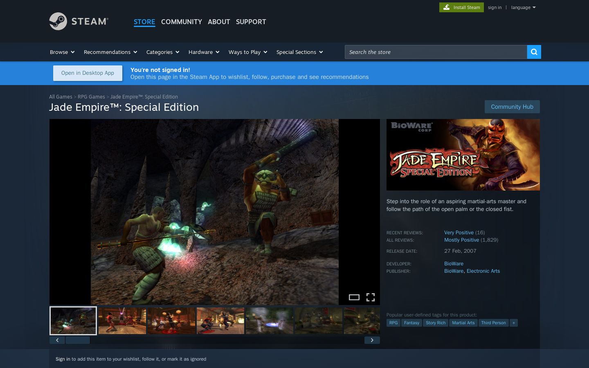The height and width of the screenshot is (368, 589).
Task: Go to previous screenshot thumbnails arrow
Action: pos(57,340)
